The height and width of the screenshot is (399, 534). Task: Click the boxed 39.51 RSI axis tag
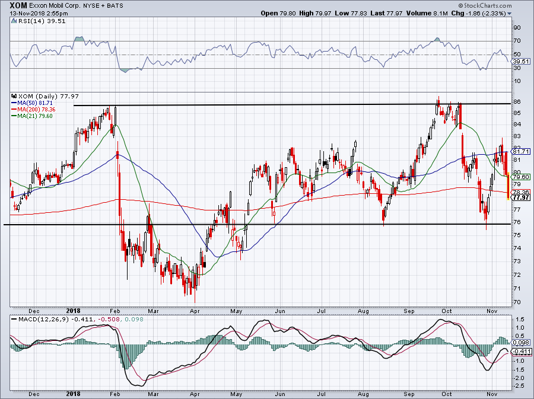521,61
